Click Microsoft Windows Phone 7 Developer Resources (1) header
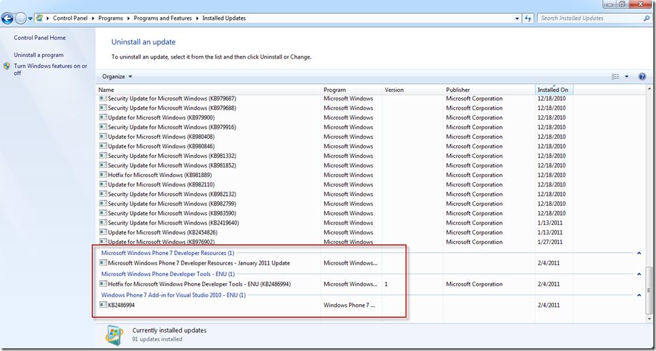 point(168,252)
